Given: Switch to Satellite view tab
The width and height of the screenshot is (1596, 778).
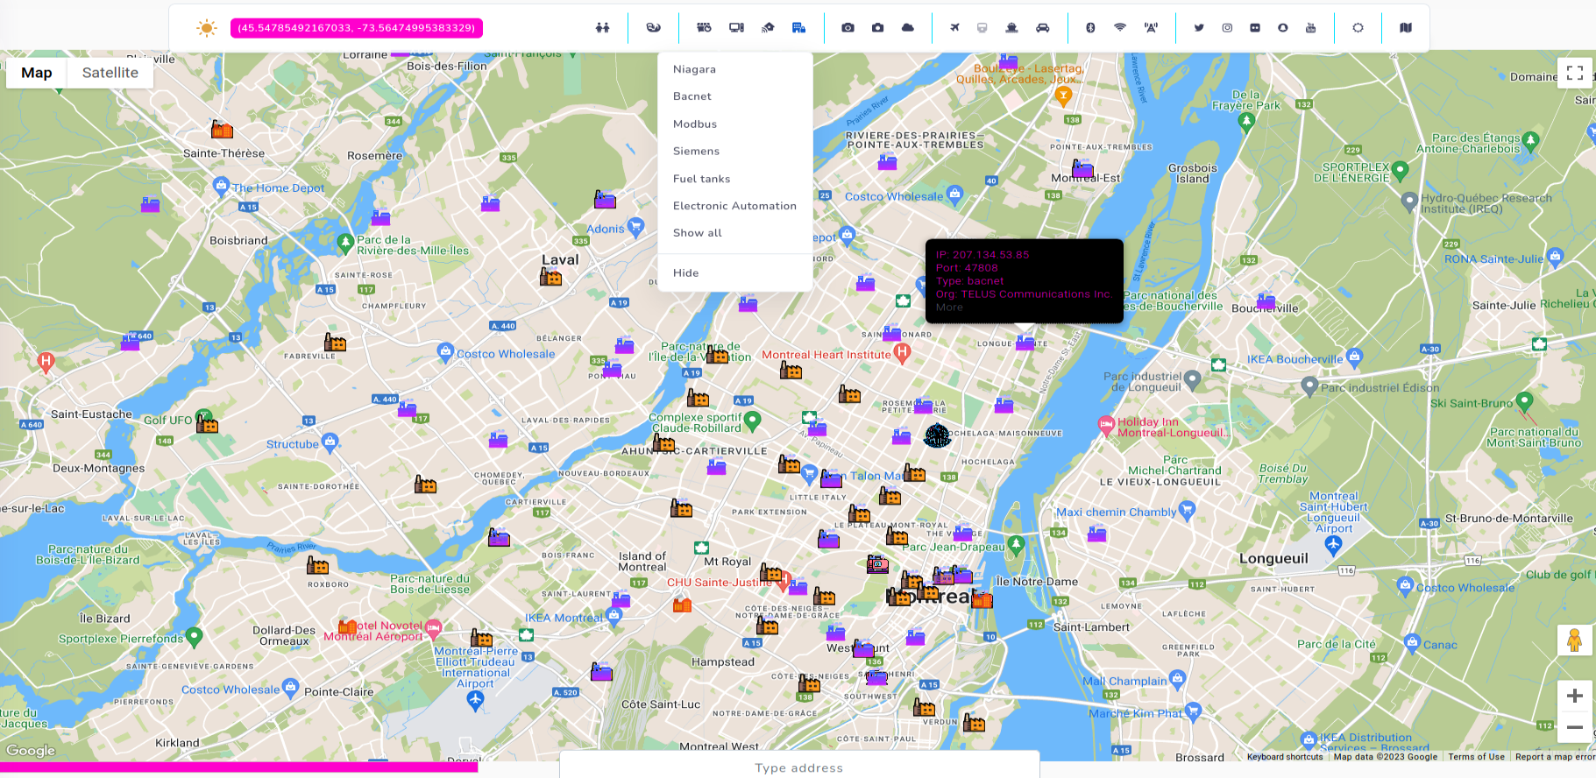Looking at the screenshot, I should (x=110, y=73).
